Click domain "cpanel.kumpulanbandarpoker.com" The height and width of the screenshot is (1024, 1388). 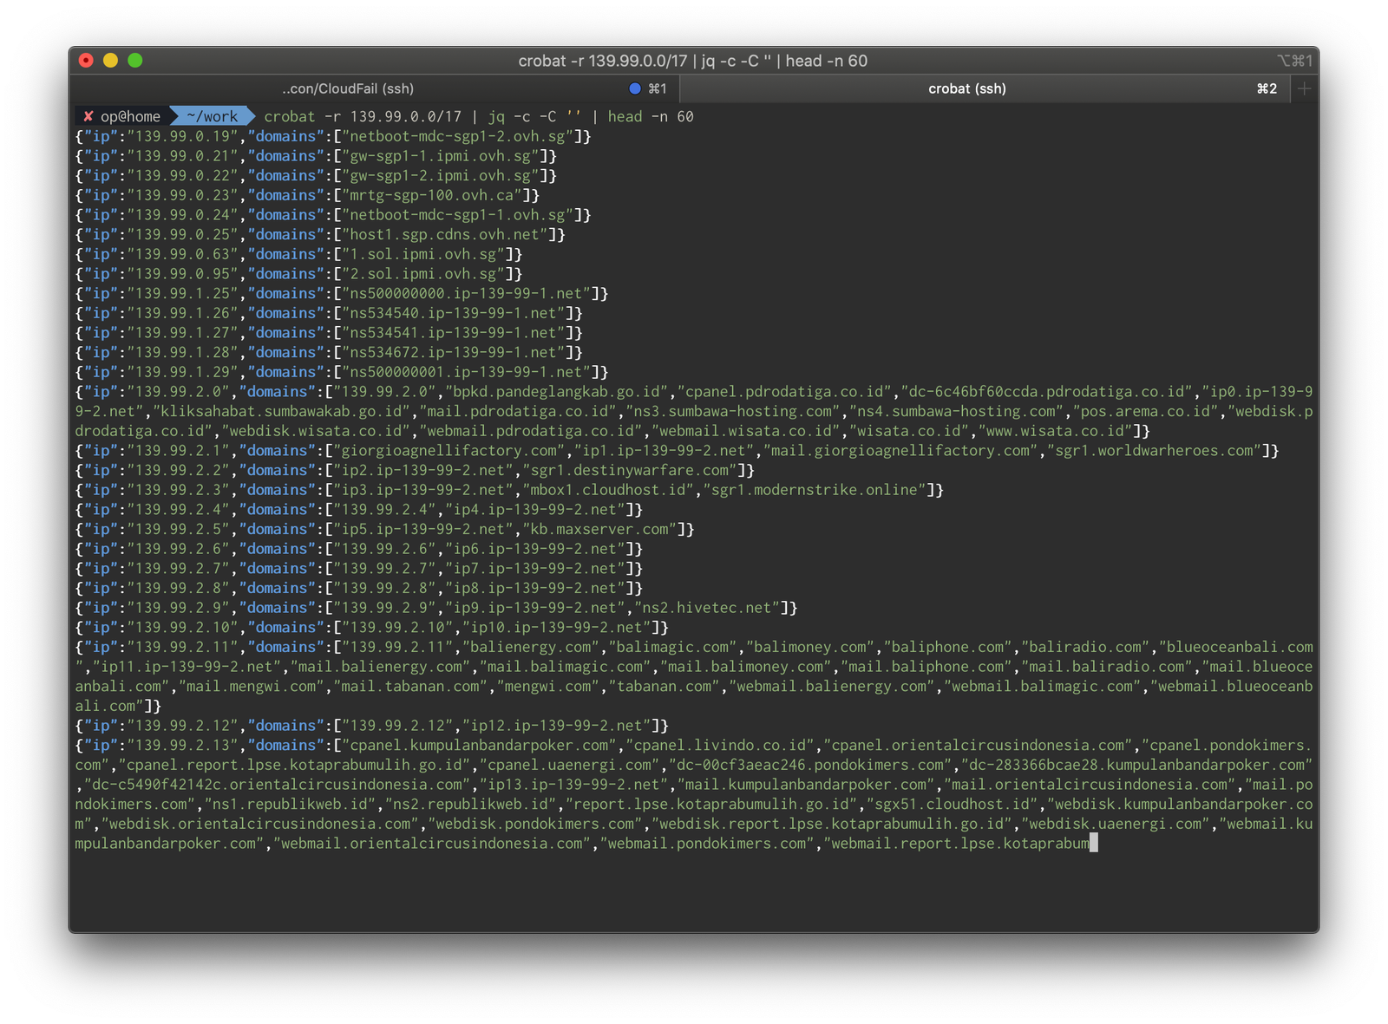479,746
